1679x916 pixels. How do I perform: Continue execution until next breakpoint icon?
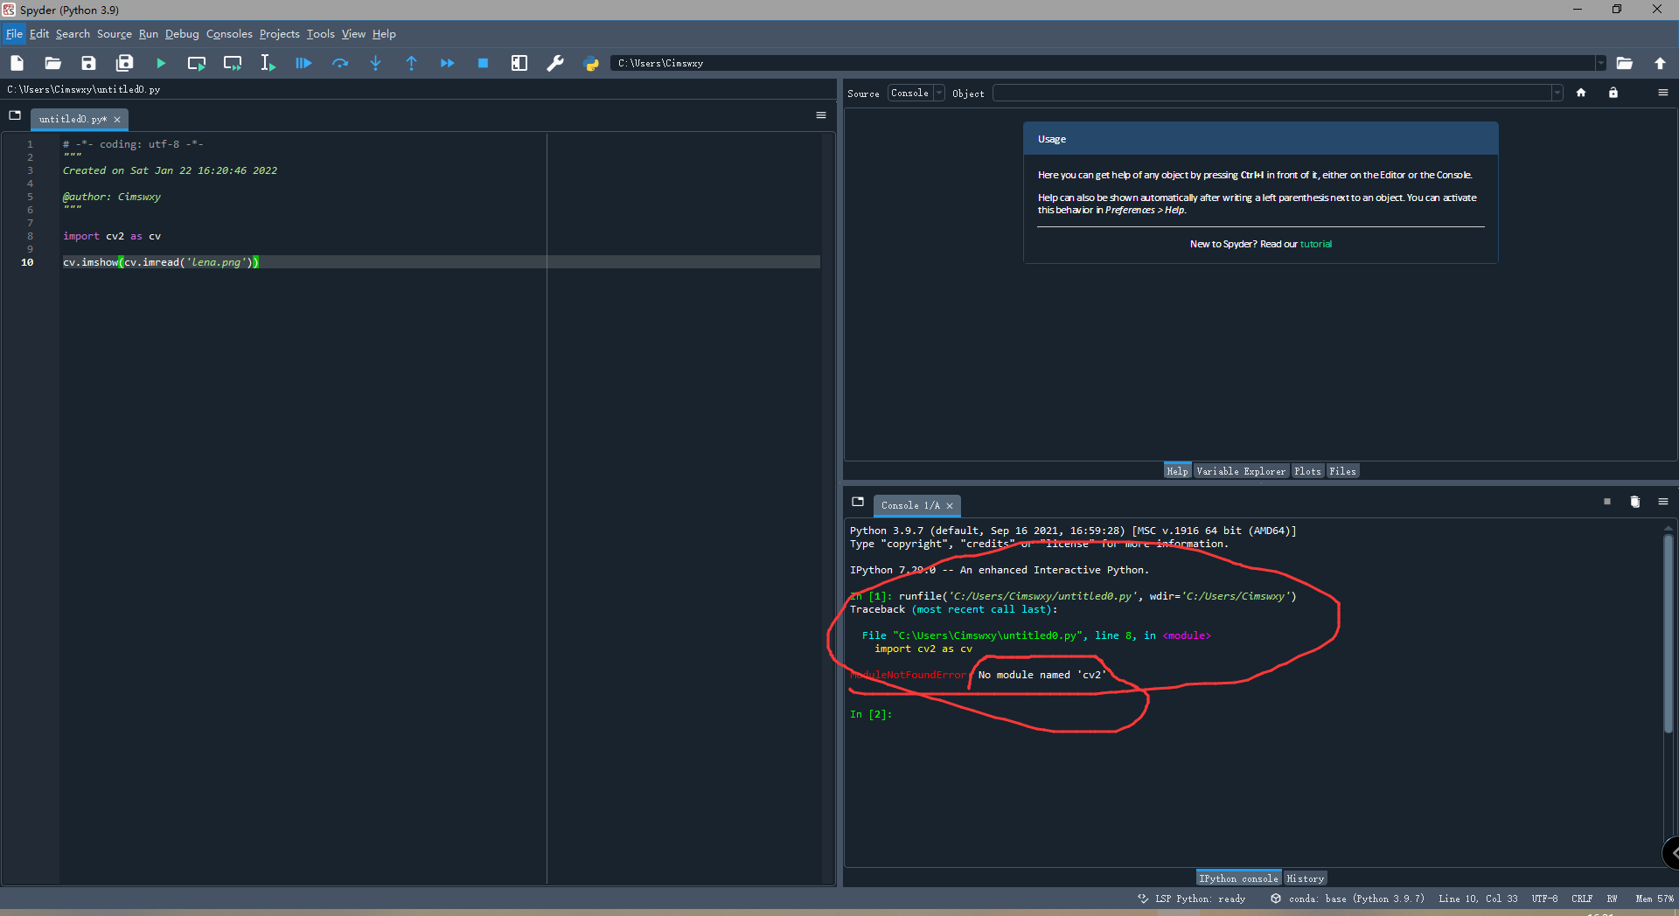(x=447, y=63)
